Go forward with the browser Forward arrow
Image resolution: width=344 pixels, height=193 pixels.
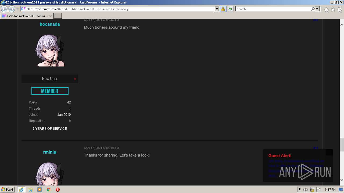point(12,9)
